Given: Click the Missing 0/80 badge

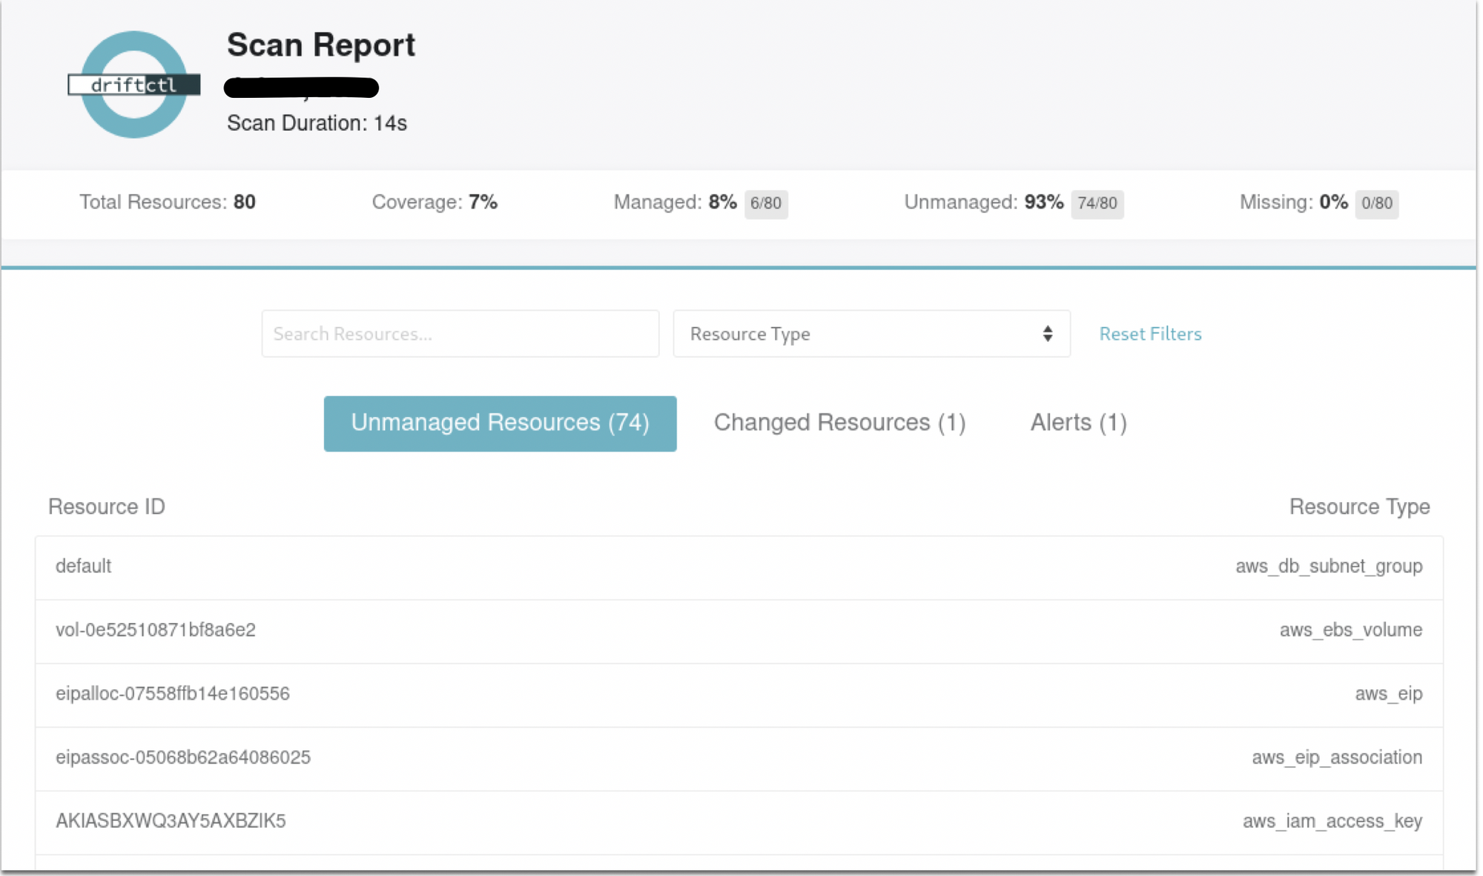Looking at the screenshot, I should coord(1376,203).
